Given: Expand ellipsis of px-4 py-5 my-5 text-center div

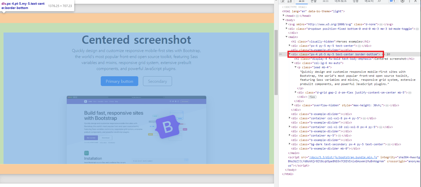Looking at the screenshot, I should coord(359,46).
